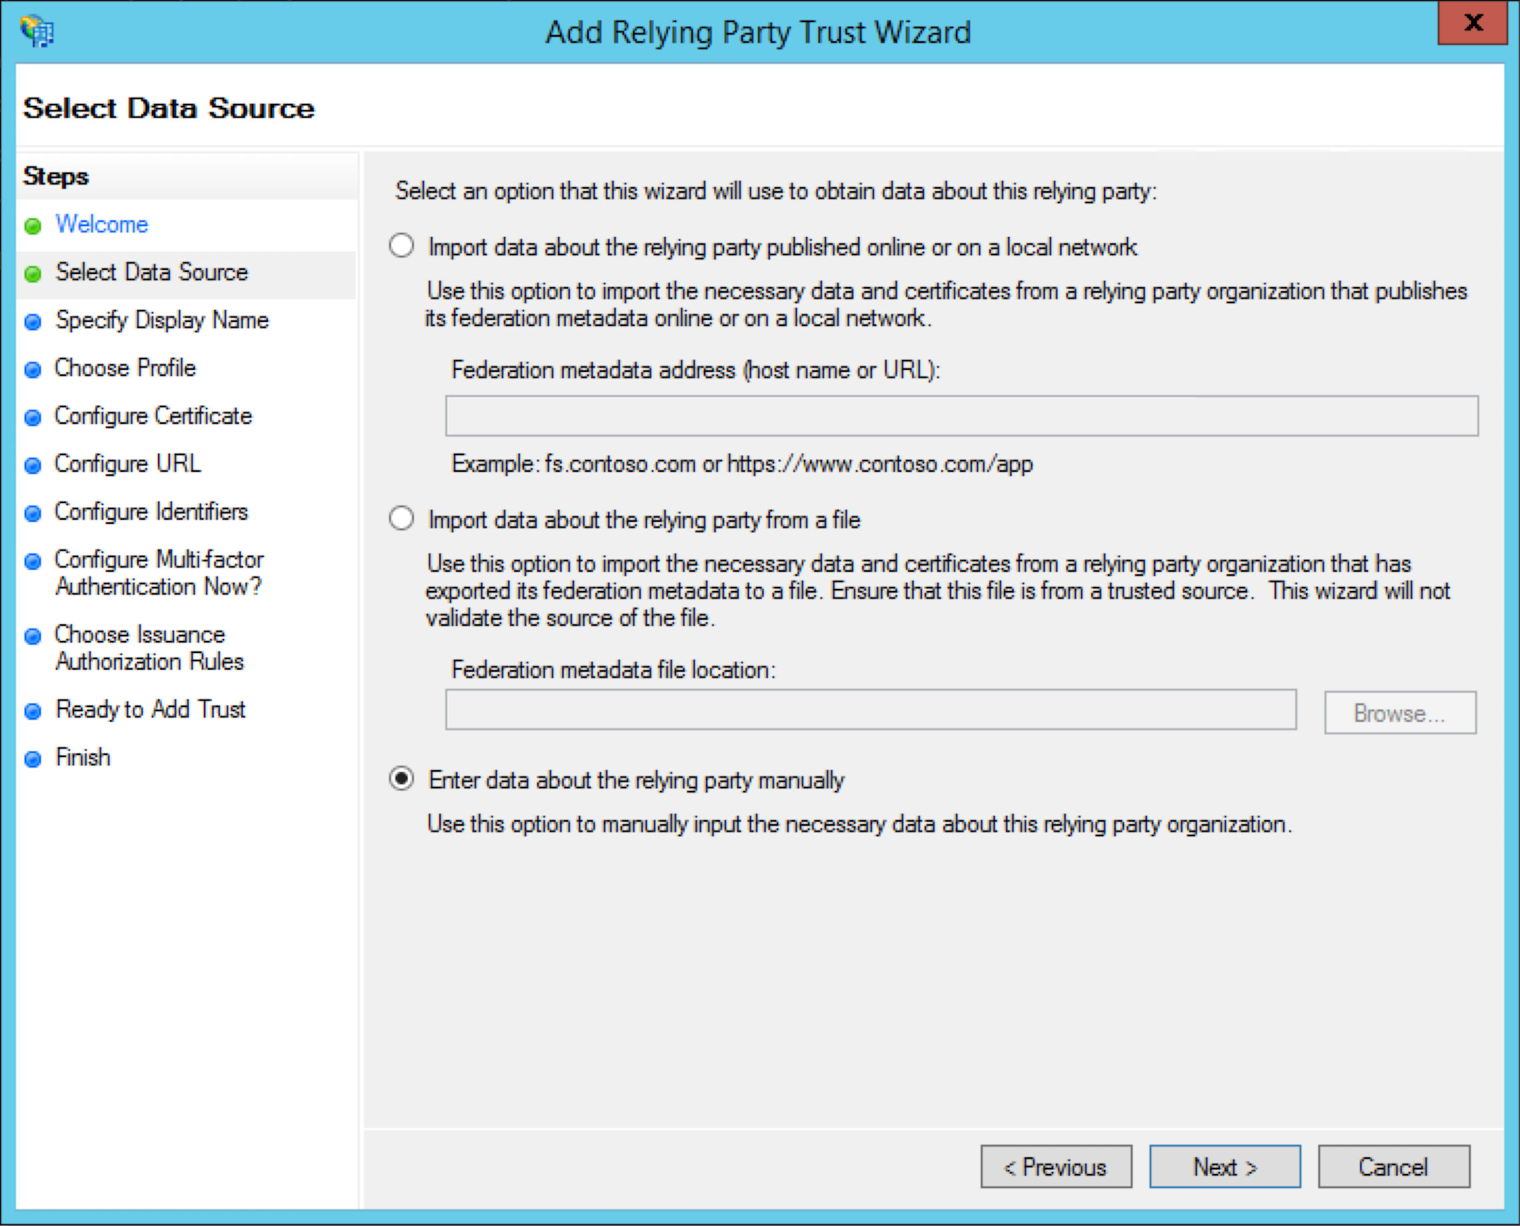Click the Browse button for metadata file
The image size is (1520, 1226).
[x=1399, y=712]
